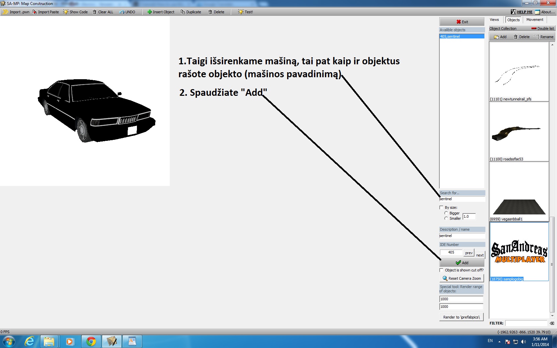The width and height of the screenshot is (557, 348).
Task: Click the Map Construction taskbar icon
Action: [112, 341]
